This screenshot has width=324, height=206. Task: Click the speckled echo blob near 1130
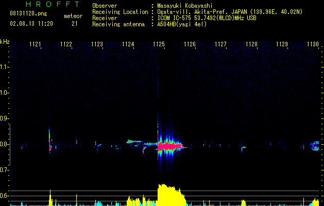[x=314, y=146]
